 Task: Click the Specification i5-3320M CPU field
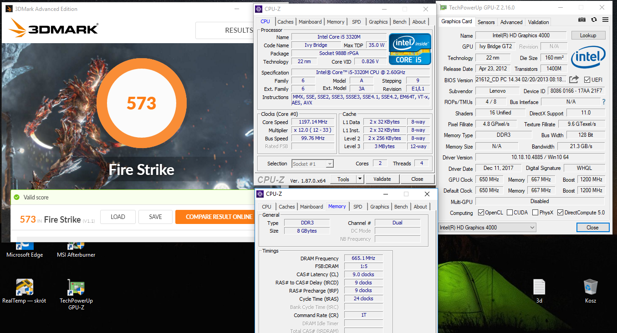point(361,72)
